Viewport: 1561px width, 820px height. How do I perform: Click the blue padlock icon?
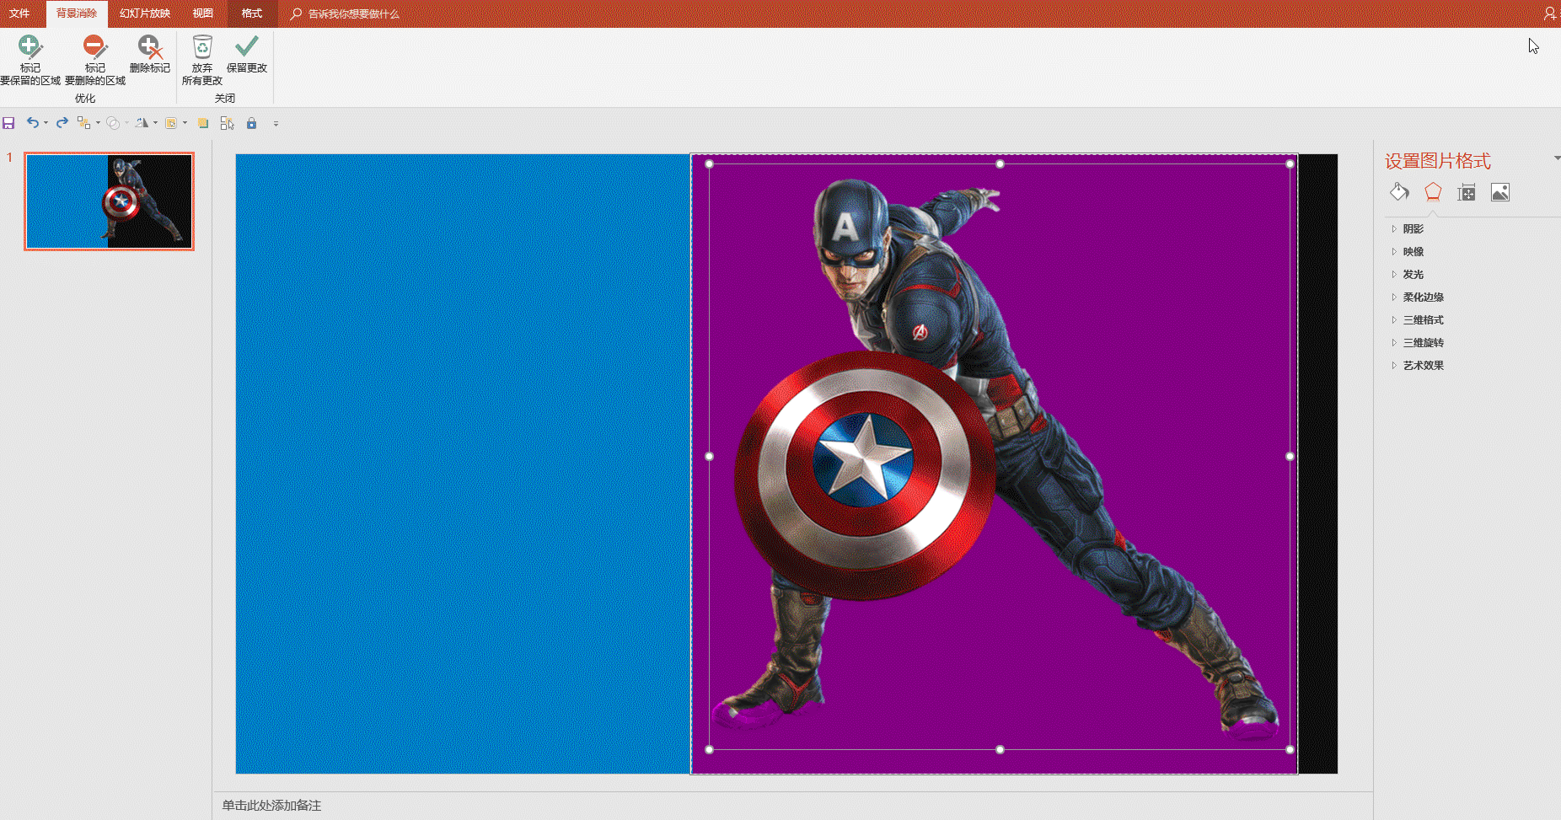251,123
